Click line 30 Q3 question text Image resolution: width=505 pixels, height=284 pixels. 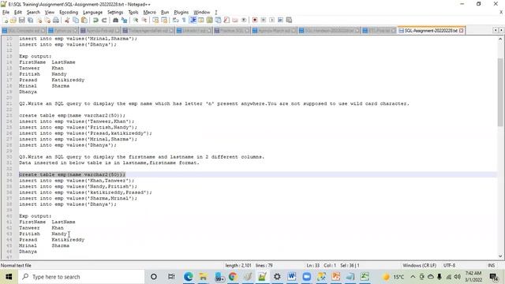click(x=141, y=157)
